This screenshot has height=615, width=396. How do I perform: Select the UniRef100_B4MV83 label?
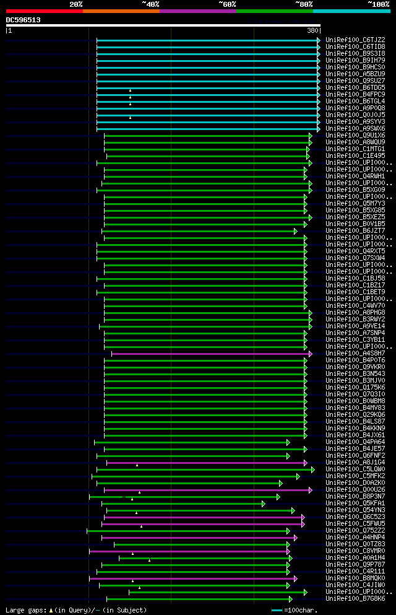pos(355,408)
